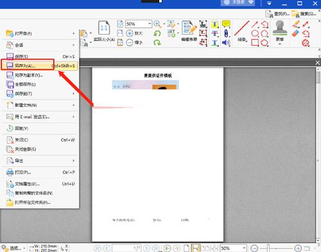Select the Eraser tool

[x=296, y=33]
